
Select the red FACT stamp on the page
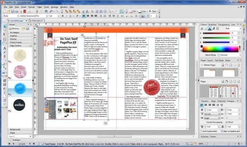pos(152,87)
